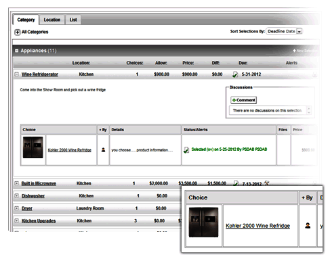Switch to the Category tab

26,20
